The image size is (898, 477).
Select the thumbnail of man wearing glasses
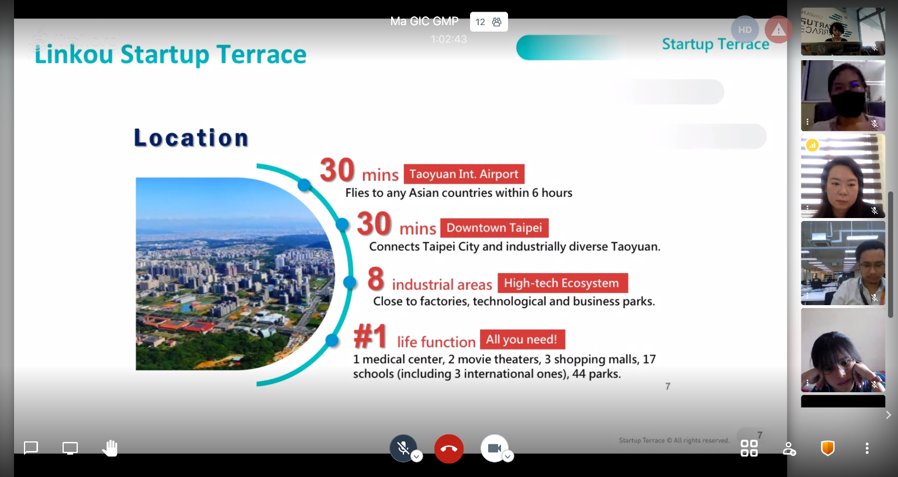tap(842, 263)
